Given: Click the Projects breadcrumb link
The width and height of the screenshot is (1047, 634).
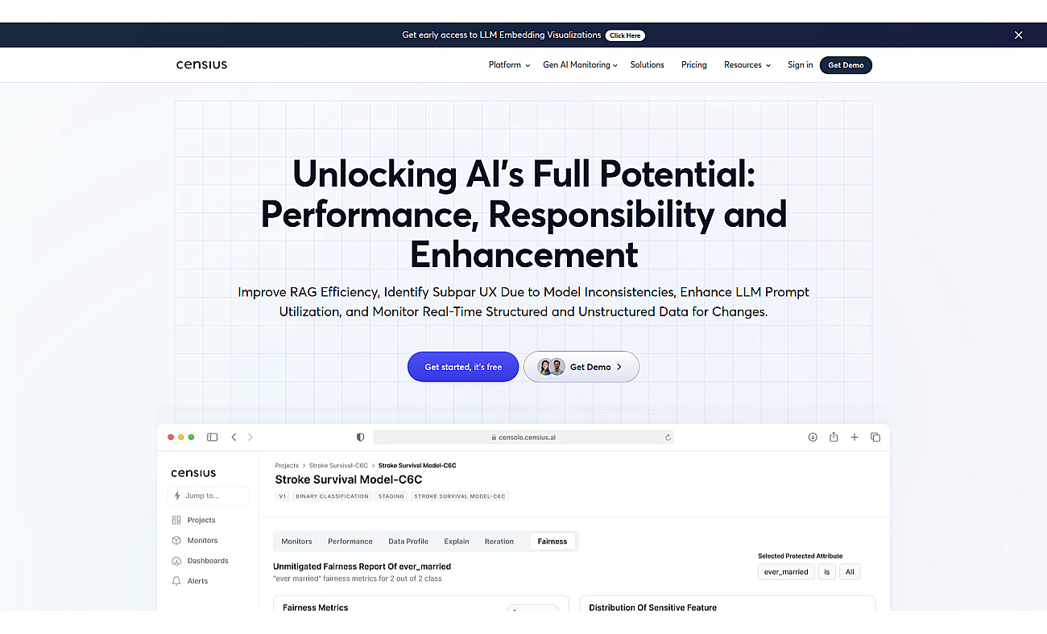Looking at the screenshot, I should pos(287,465).
